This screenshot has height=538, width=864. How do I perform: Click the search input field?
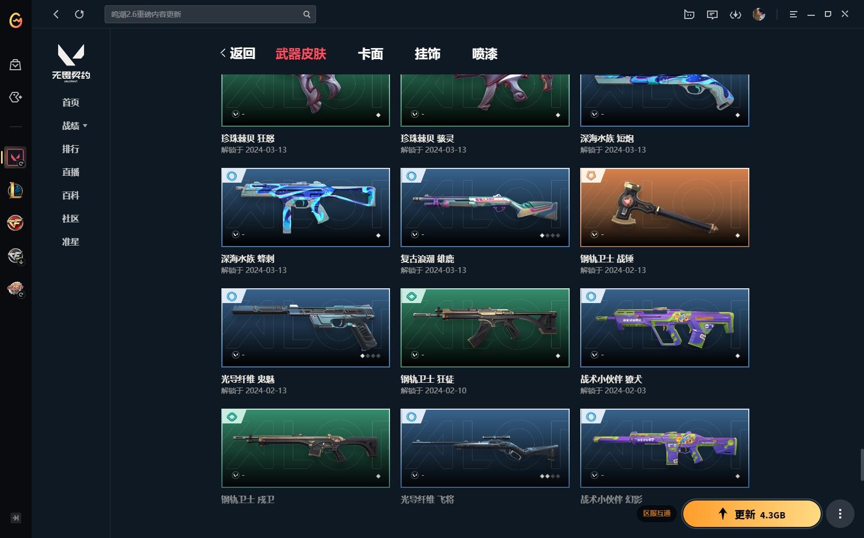click(204, 14)
